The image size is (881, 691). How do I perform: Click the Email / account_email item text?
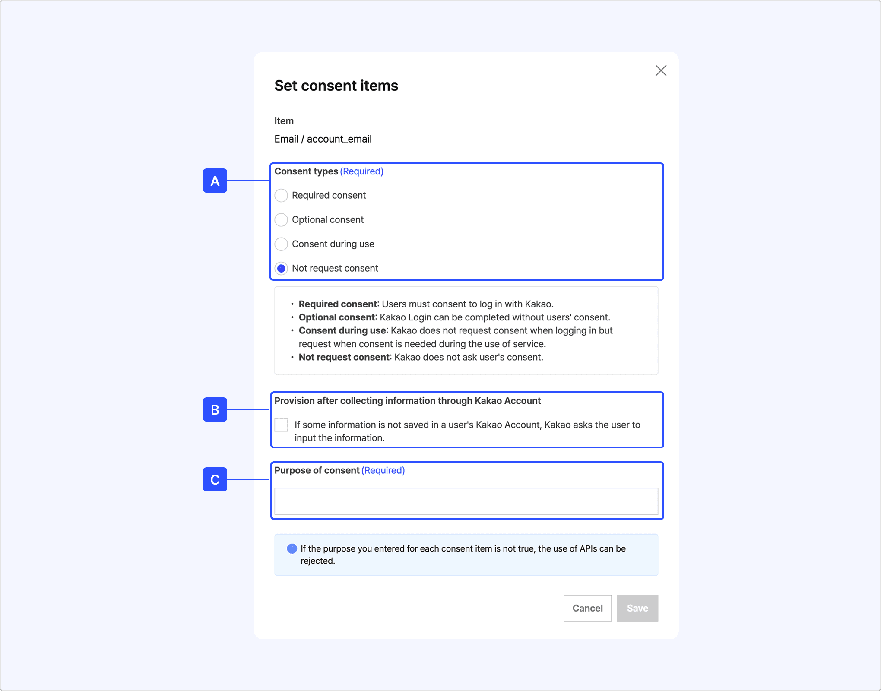click(x=323, y=139)
